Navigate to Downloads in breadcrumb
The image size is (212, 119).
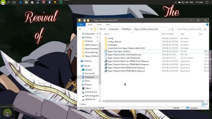(114, 29)
